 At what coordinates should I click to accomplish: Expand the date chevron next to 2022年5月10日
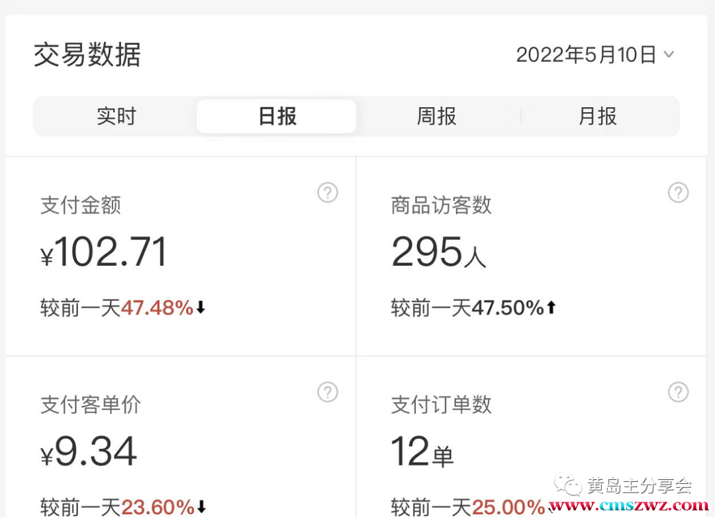[669, 55]
